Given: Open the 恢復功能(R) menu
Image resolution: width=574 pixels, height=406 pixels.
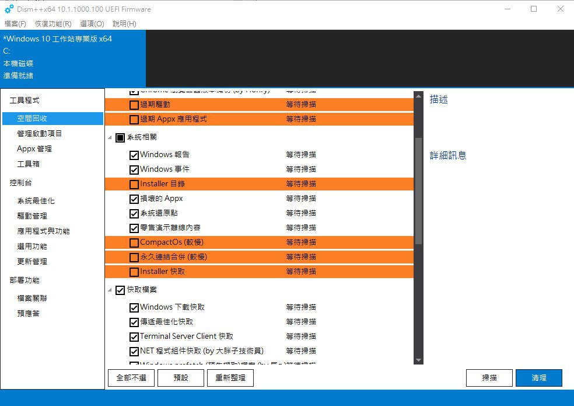Looking at the screenshot, I should pos(53,24).
